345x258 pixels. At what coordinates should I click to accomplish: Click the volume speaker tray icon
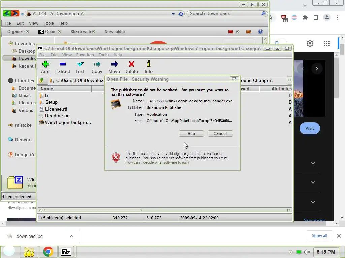pos(307,252)
